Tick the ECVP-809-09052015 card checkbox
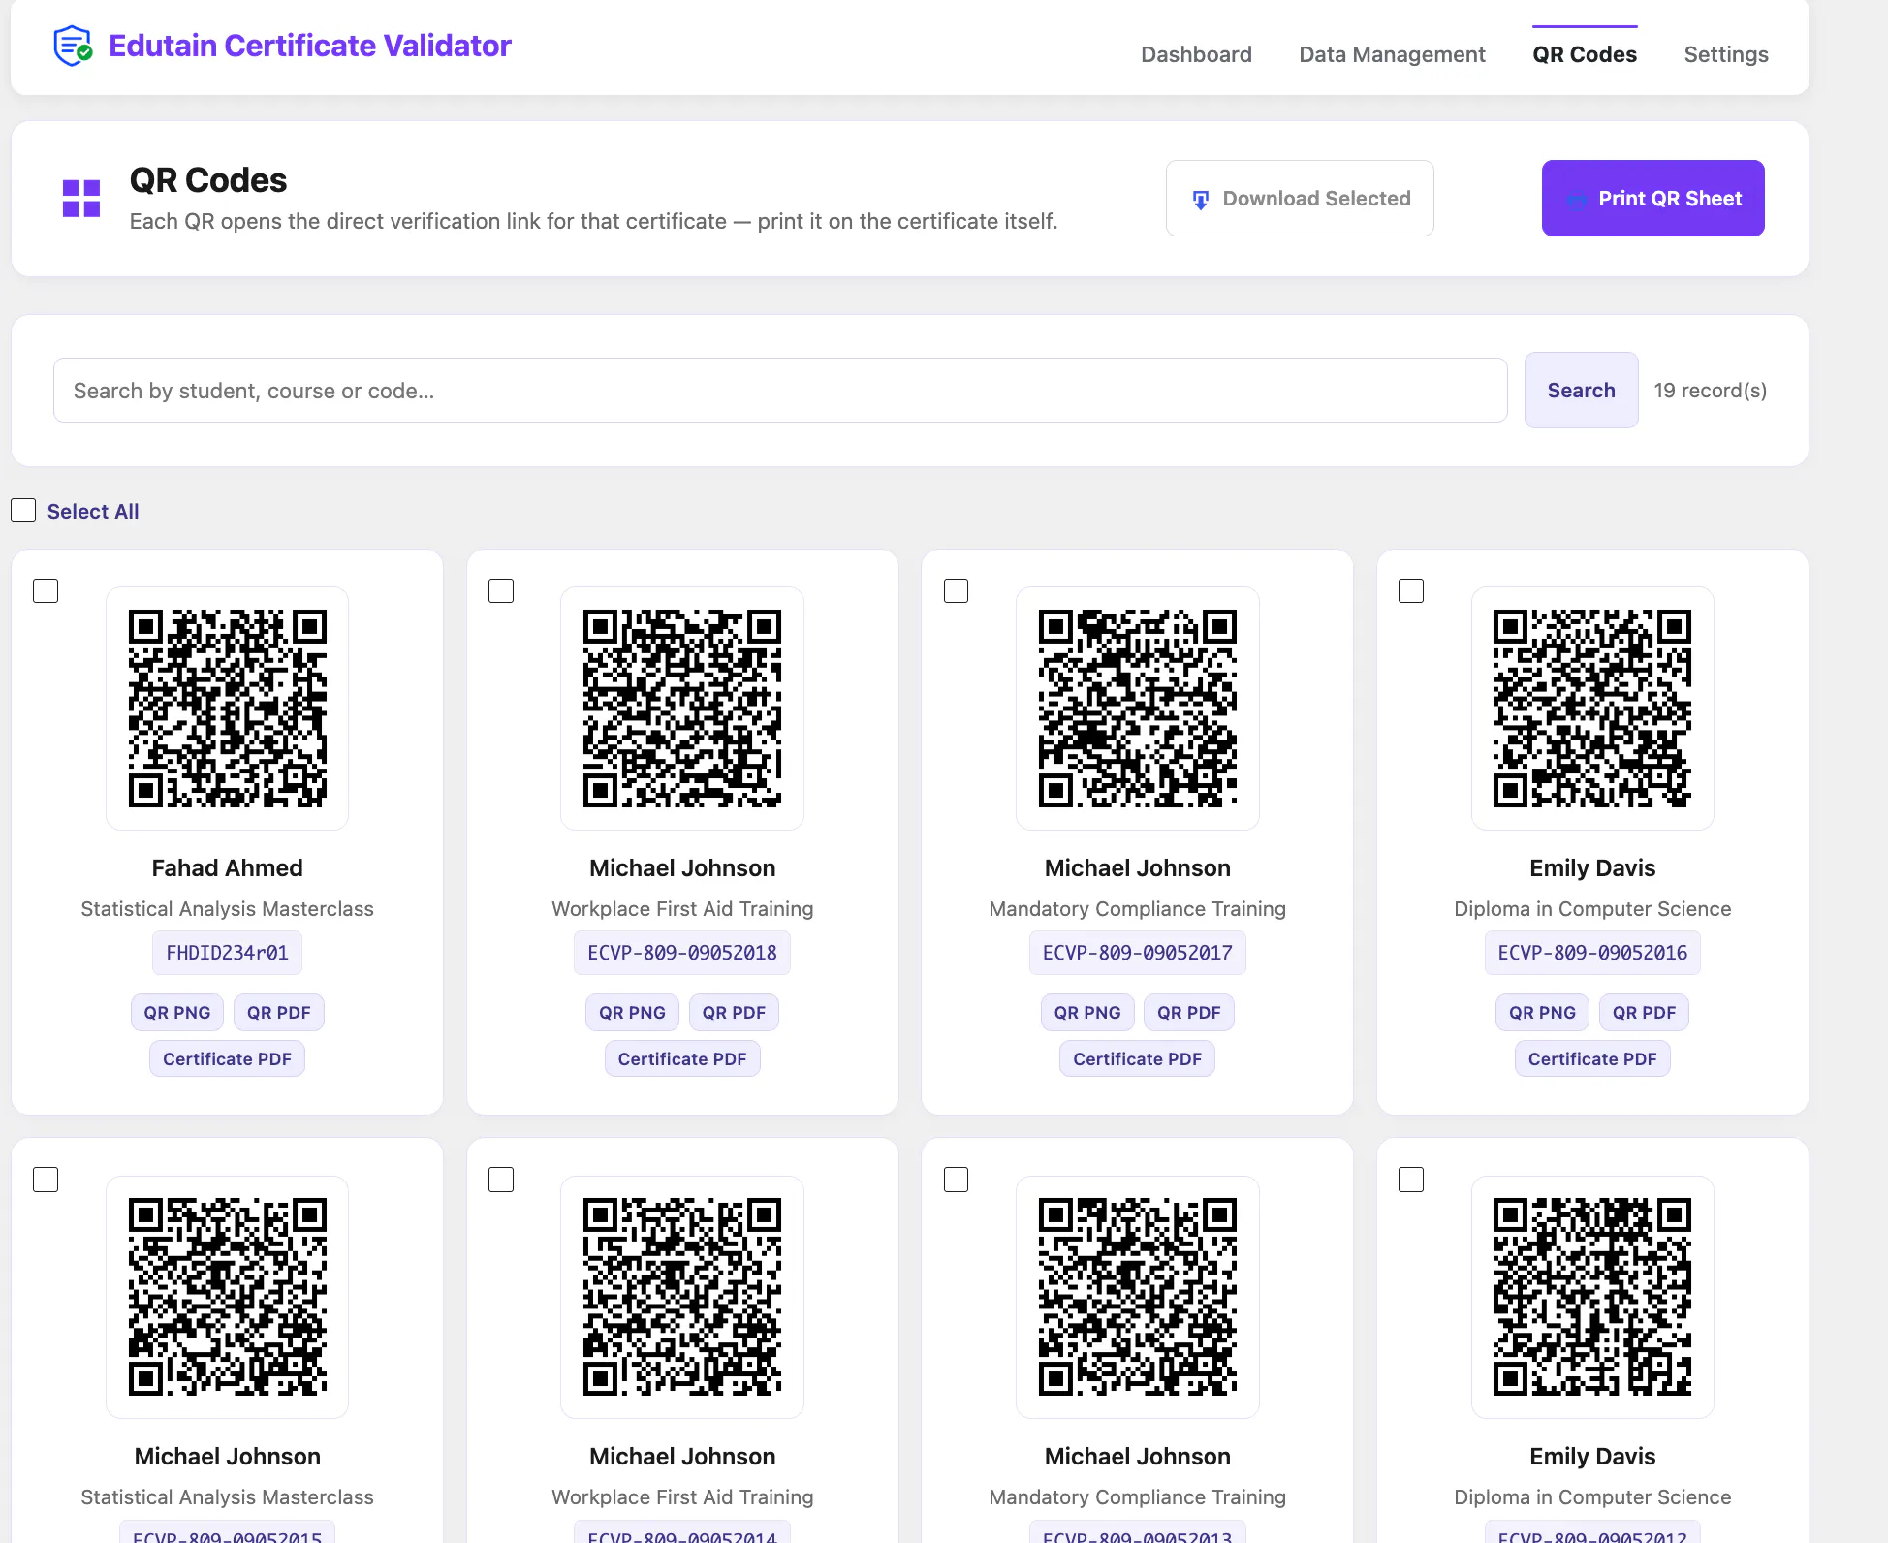This screenshot has width=1888, height=1543. (46, 1180)
